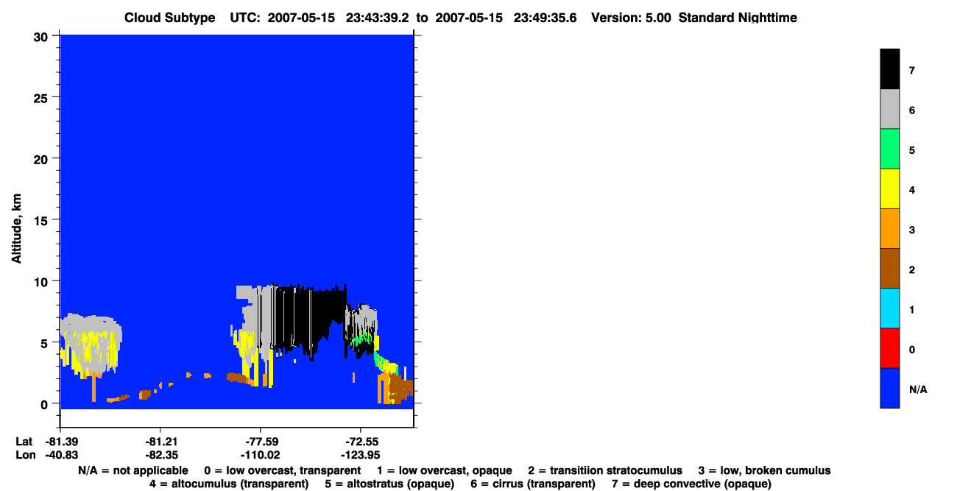Click legend text '4 = altocumulus (transparent)'

click(229, 484)
